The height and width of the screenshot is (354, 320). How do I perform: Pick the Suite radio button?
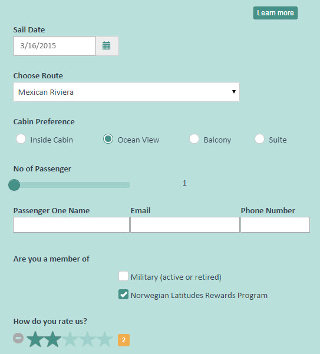pos(260,139)
